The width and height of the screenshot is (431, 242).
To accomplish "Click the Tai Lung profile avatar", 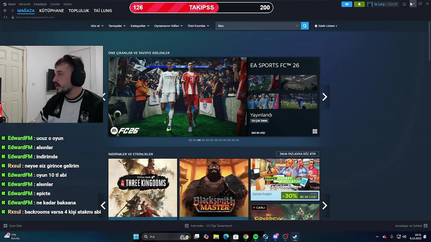I will tap(370, 4).
